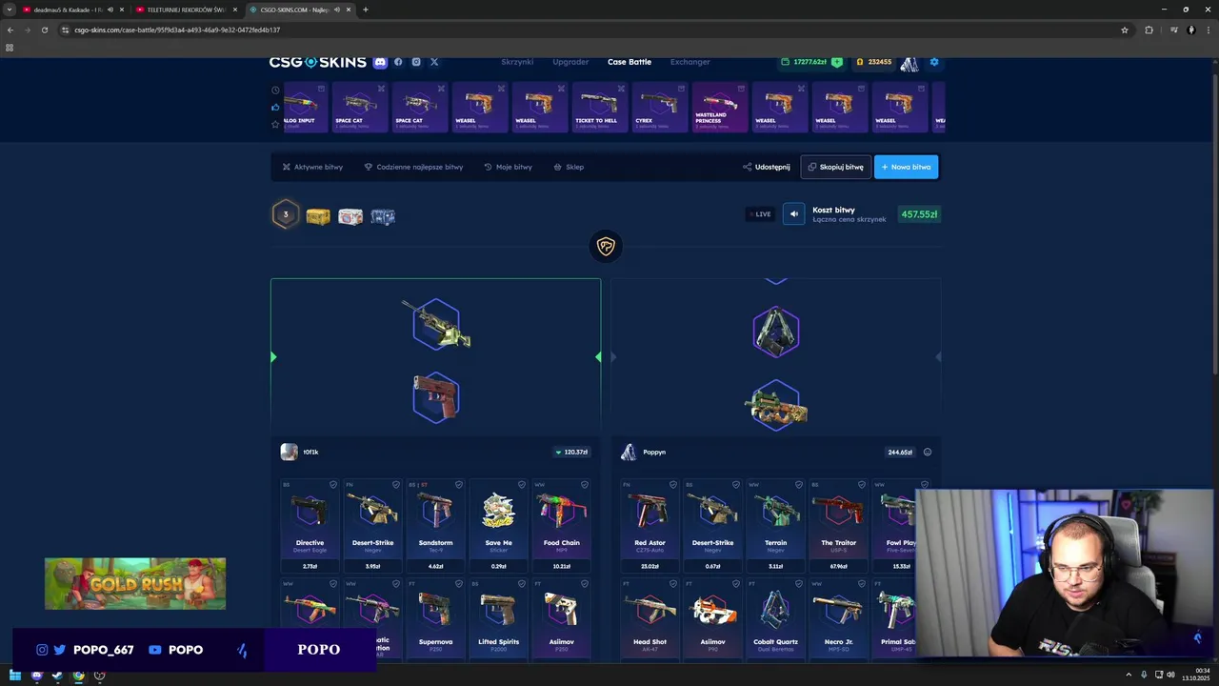Image resolution: width=1219 pixels, height=686 pixels.
Task: Open Case Battle navigation tab
Action: (629, 62)
